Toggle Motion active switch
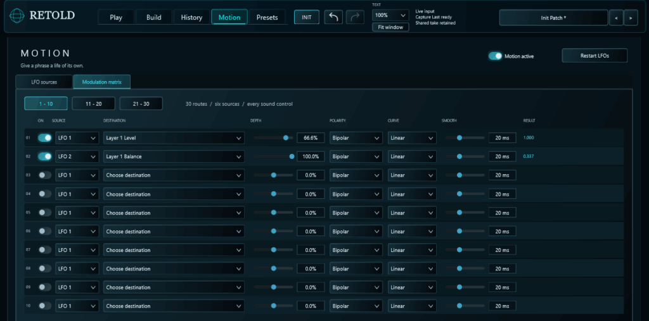 pyautogui.click(x=495, y=56)
